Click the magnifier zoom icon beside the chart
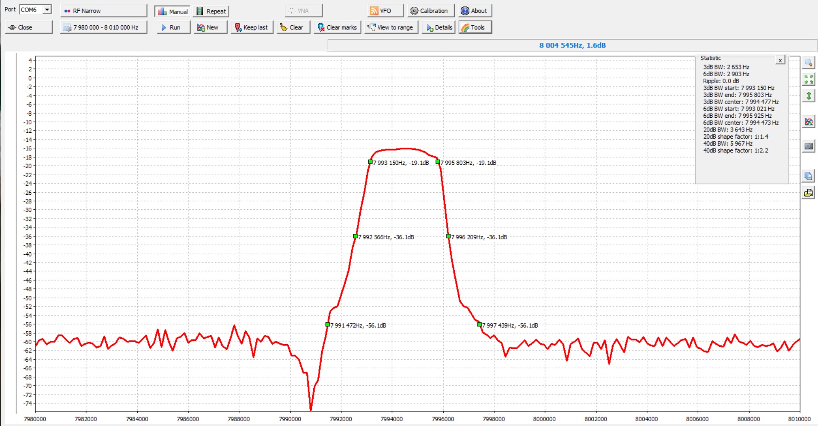Viewport: 818px width, 426px height. click(808, 63)
